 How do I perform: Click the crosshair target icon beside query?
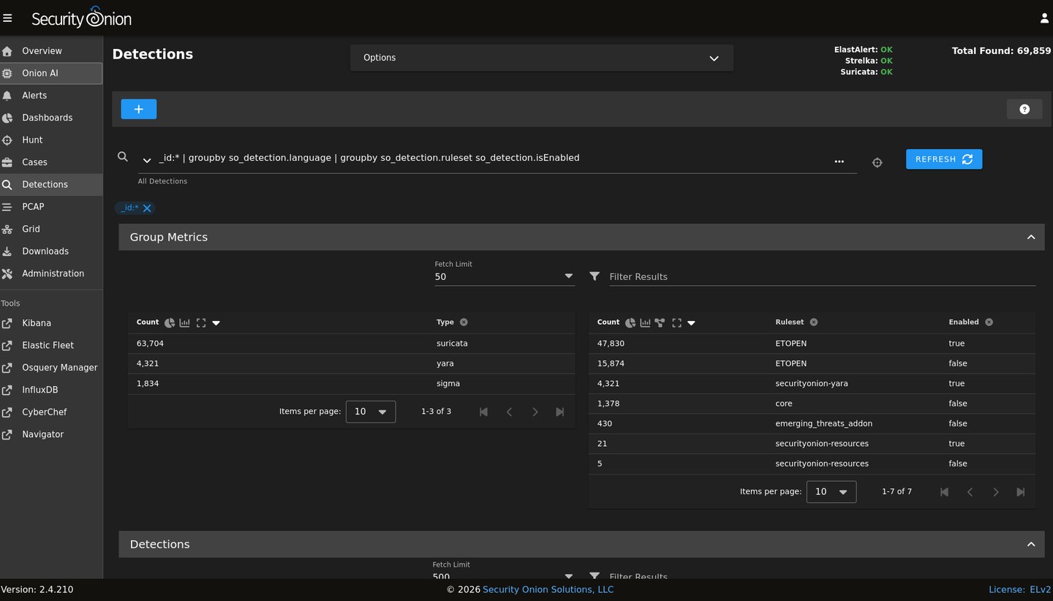tap(877, 162)
